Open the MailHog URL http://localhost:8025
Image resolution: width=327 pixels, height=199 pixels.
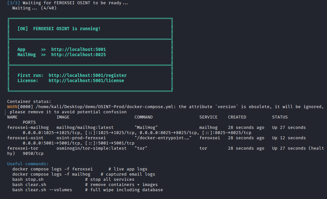pos(78,55)
